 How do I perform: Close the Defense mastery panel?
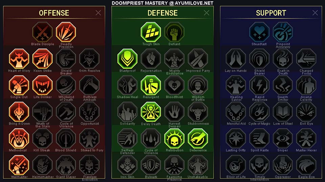point(207,13)
